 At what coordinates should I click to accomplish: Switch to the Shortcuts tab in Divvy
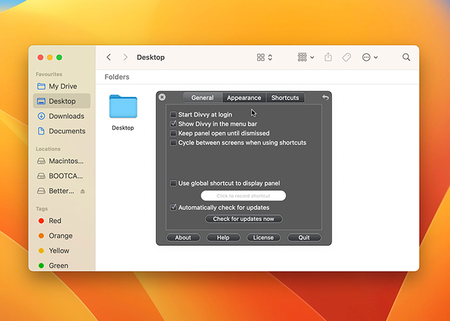285,98
